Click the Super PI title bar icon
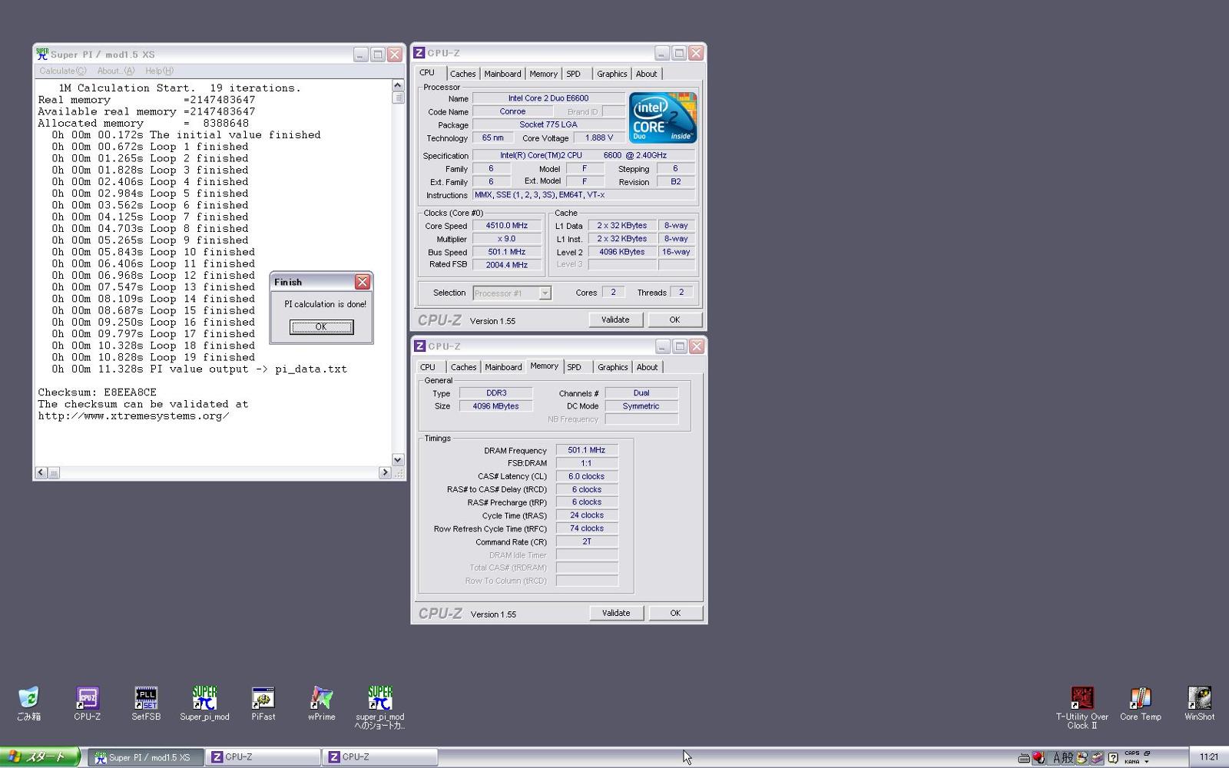 point(42,54)
